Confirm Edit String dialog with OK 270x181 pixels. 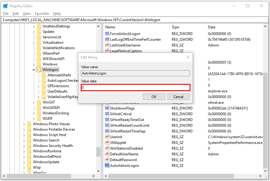pyautogui.click(x=154, y=97)
